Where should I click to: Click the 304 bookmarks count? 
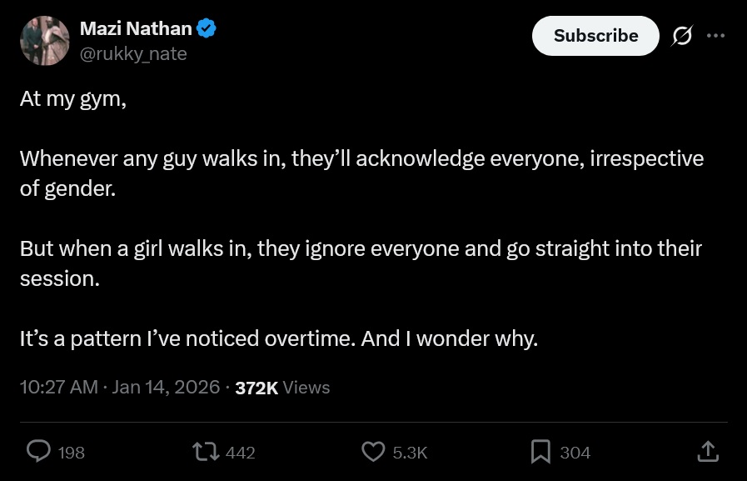pos(575,452)
